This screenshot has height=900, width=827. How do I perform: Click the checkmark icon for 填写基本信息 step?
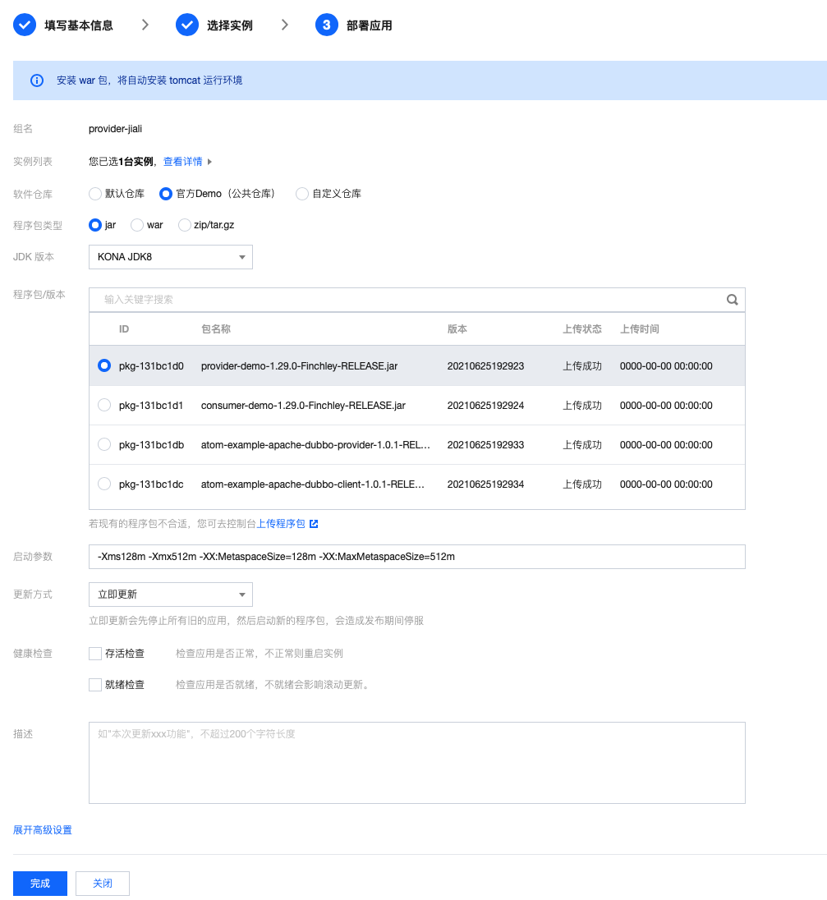tap(25, 25)
